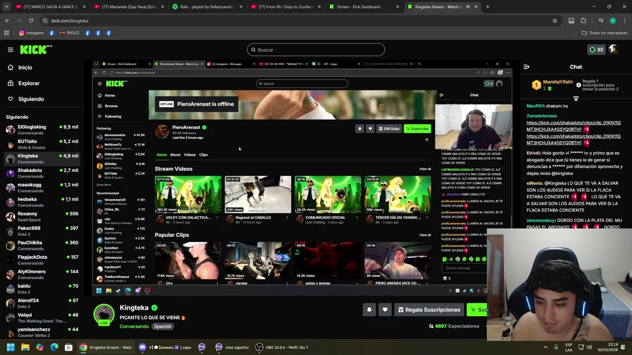Open Chrome apps grid icon
The height and width of the screenshot is (355, 632).
tap(6, 33)
